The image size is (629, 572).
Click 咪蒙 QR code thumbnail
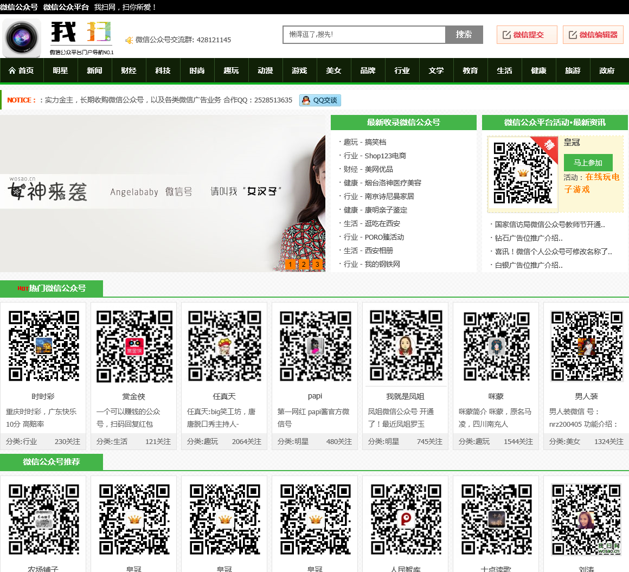pos(496,345)
